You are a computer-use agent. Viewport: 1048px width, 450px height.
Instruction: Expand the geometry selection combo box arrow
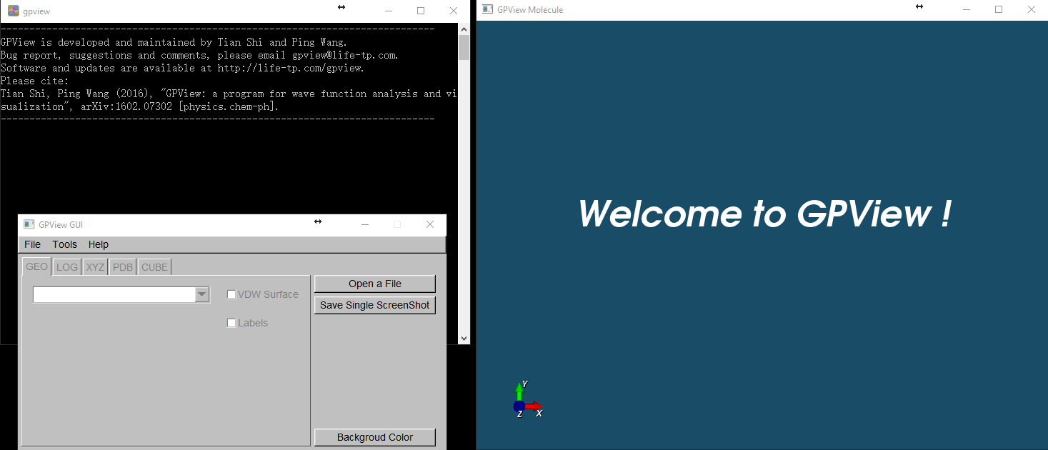point(202,294)
